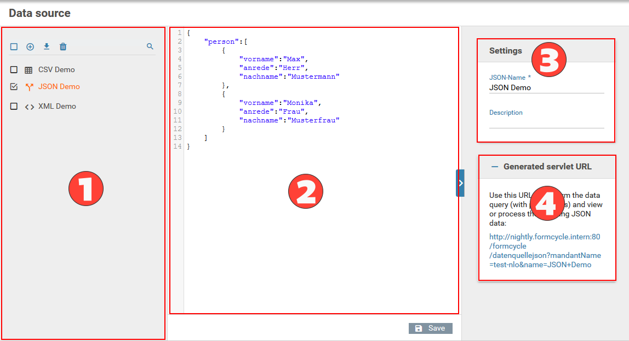The image size is (629, 341).
Task: Collapse the right sidebar with arrow handle
Action: 460,183
